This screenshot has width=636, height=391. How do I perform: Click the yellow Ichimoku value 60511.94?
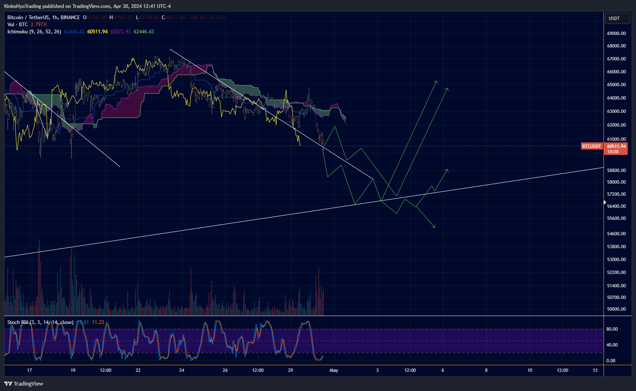[x=97, y=32]
